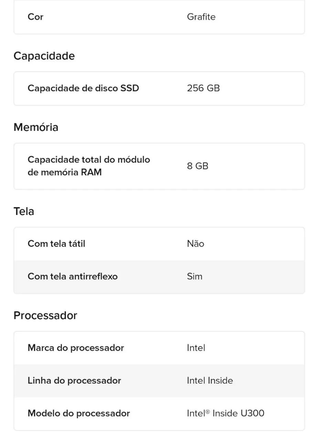Click the Com tela tátil label
318x441 pixels.
coord(56,244)
